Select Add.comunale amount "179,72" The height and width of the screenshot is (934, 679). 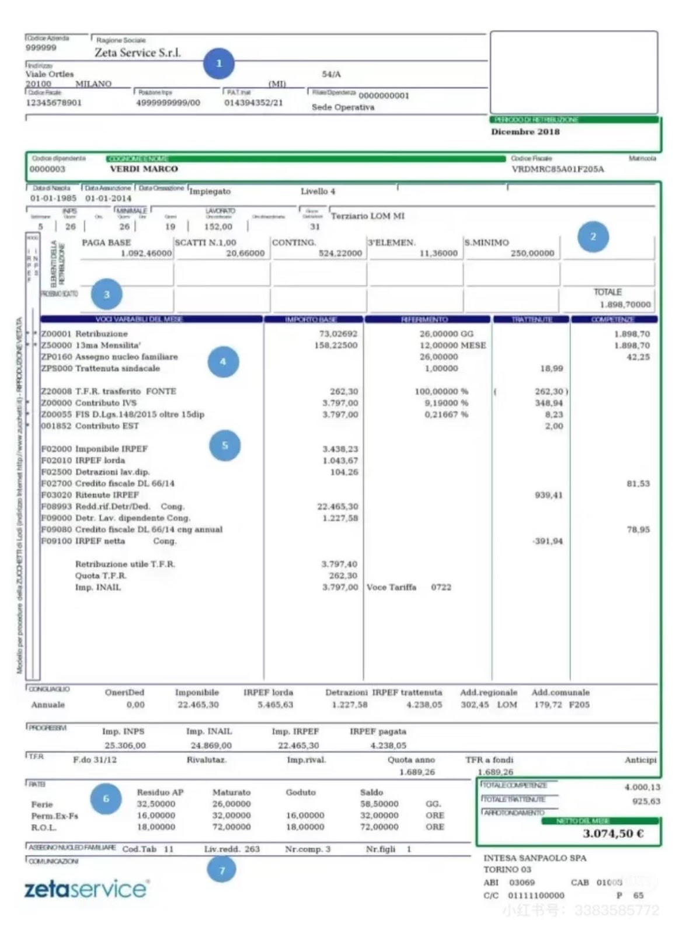pyautogui.click(x=548, y=705)
